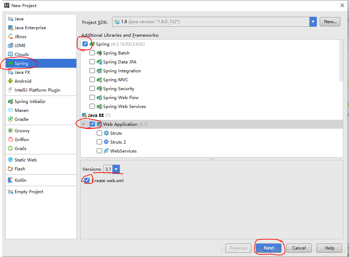This screenshot has height=257, width=349.
Task: Click the Spring Data JPA icon
Action: [100, 62]
